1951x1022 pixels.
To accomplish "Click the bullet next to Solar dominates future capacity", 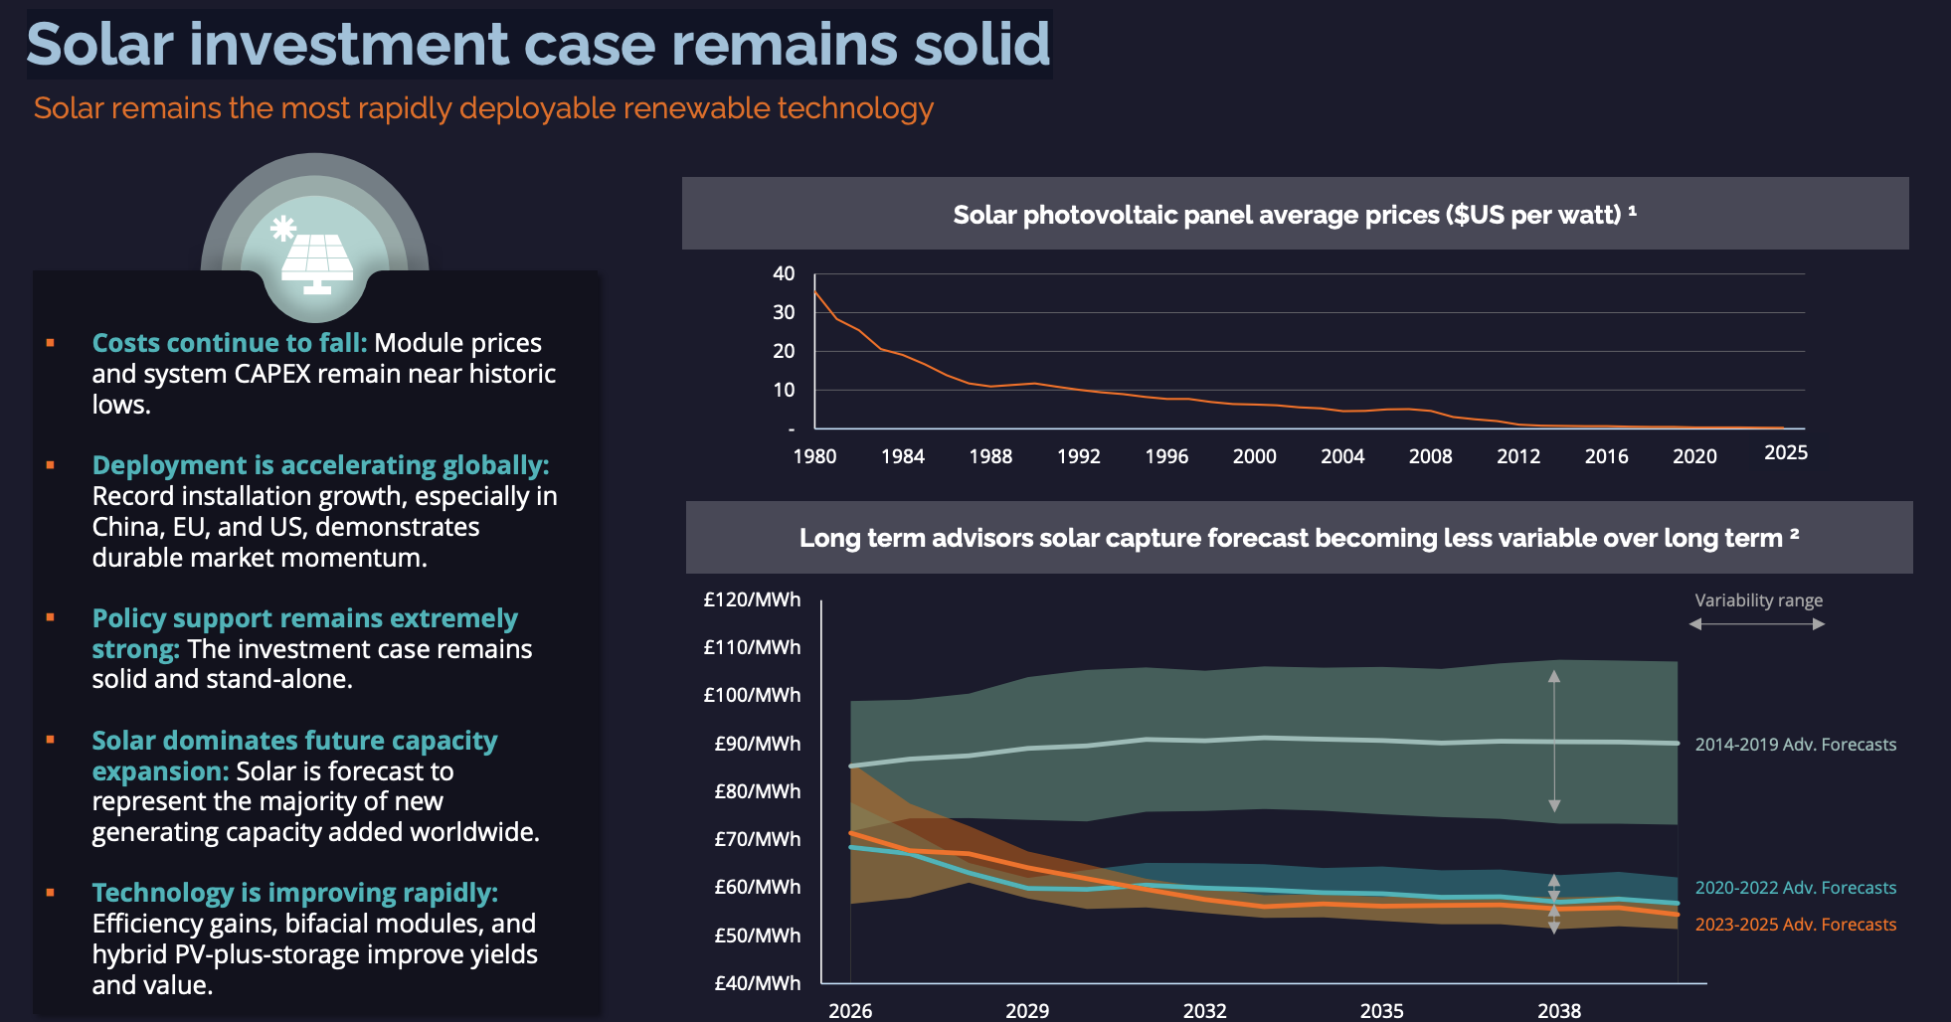I will pyautogui.click(x=50, y=740).
